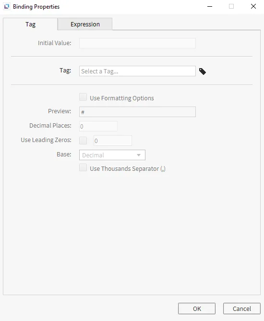Click the greyed-out maximize button
Image resolution: width=264 pixels, height=321 pixels.
tap(231, 7)
